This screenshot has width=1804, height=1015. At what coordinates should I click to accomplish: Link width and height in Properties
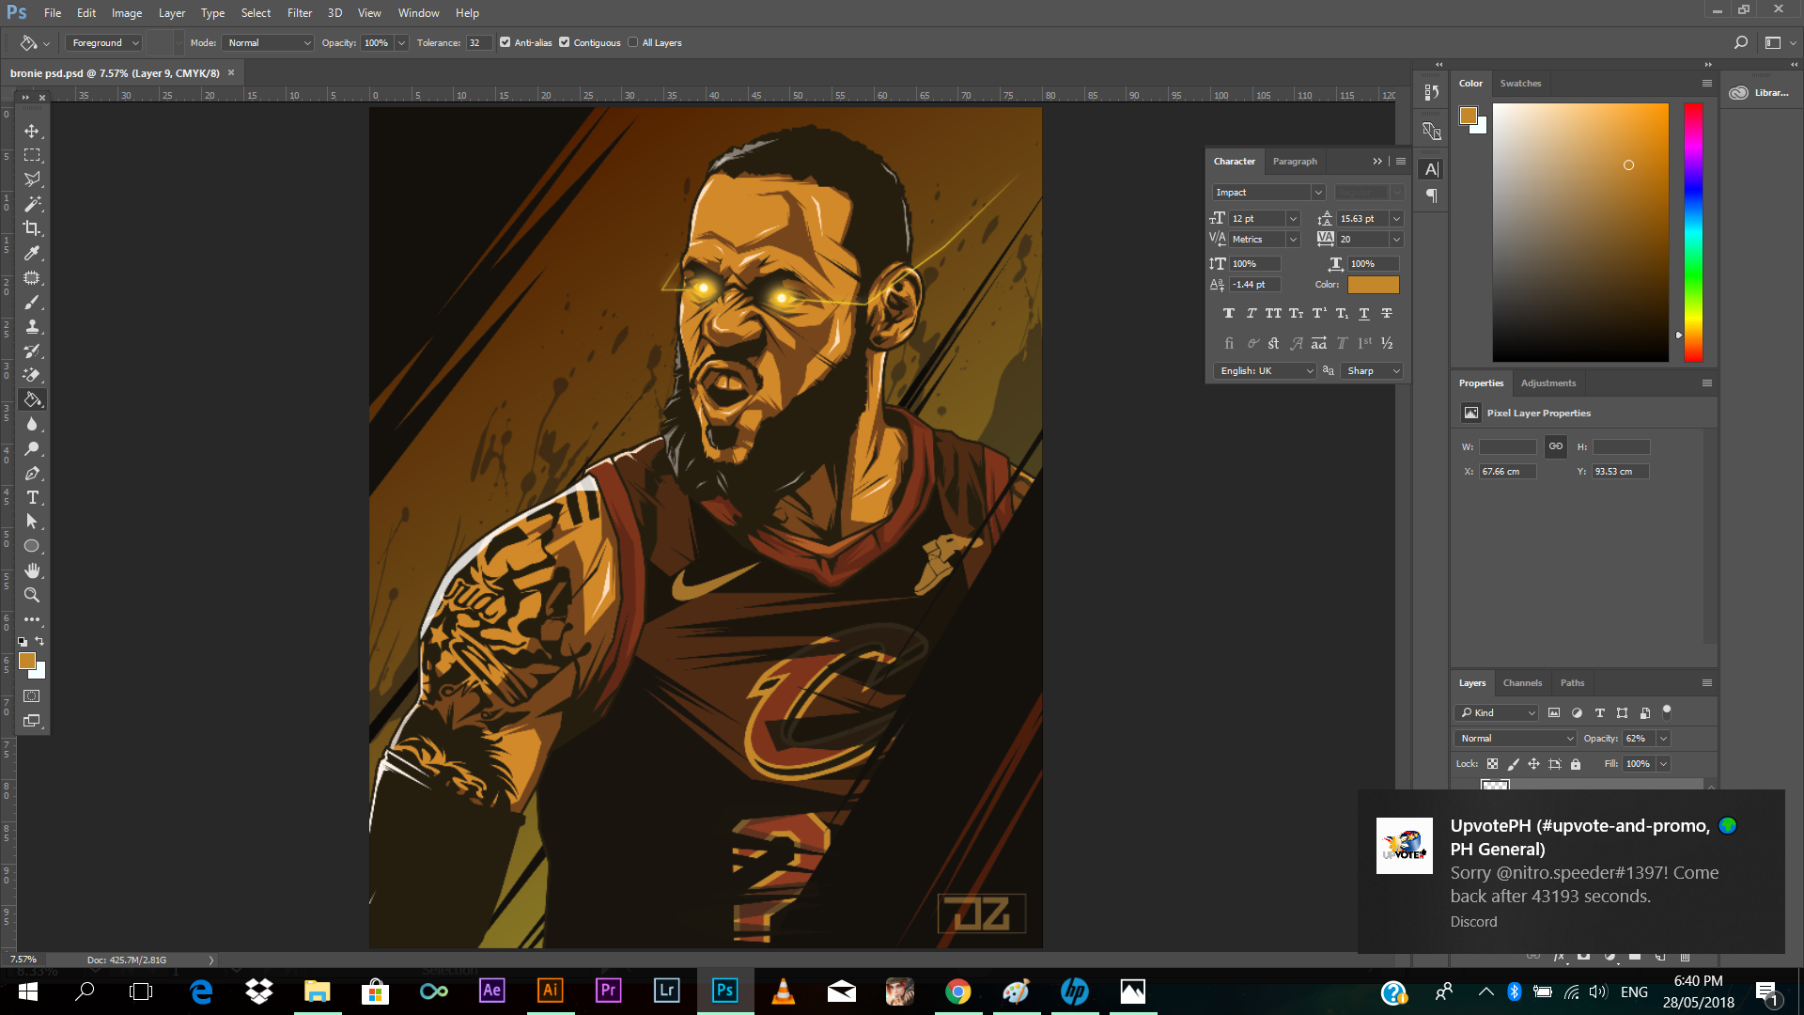pos(1556,446)
